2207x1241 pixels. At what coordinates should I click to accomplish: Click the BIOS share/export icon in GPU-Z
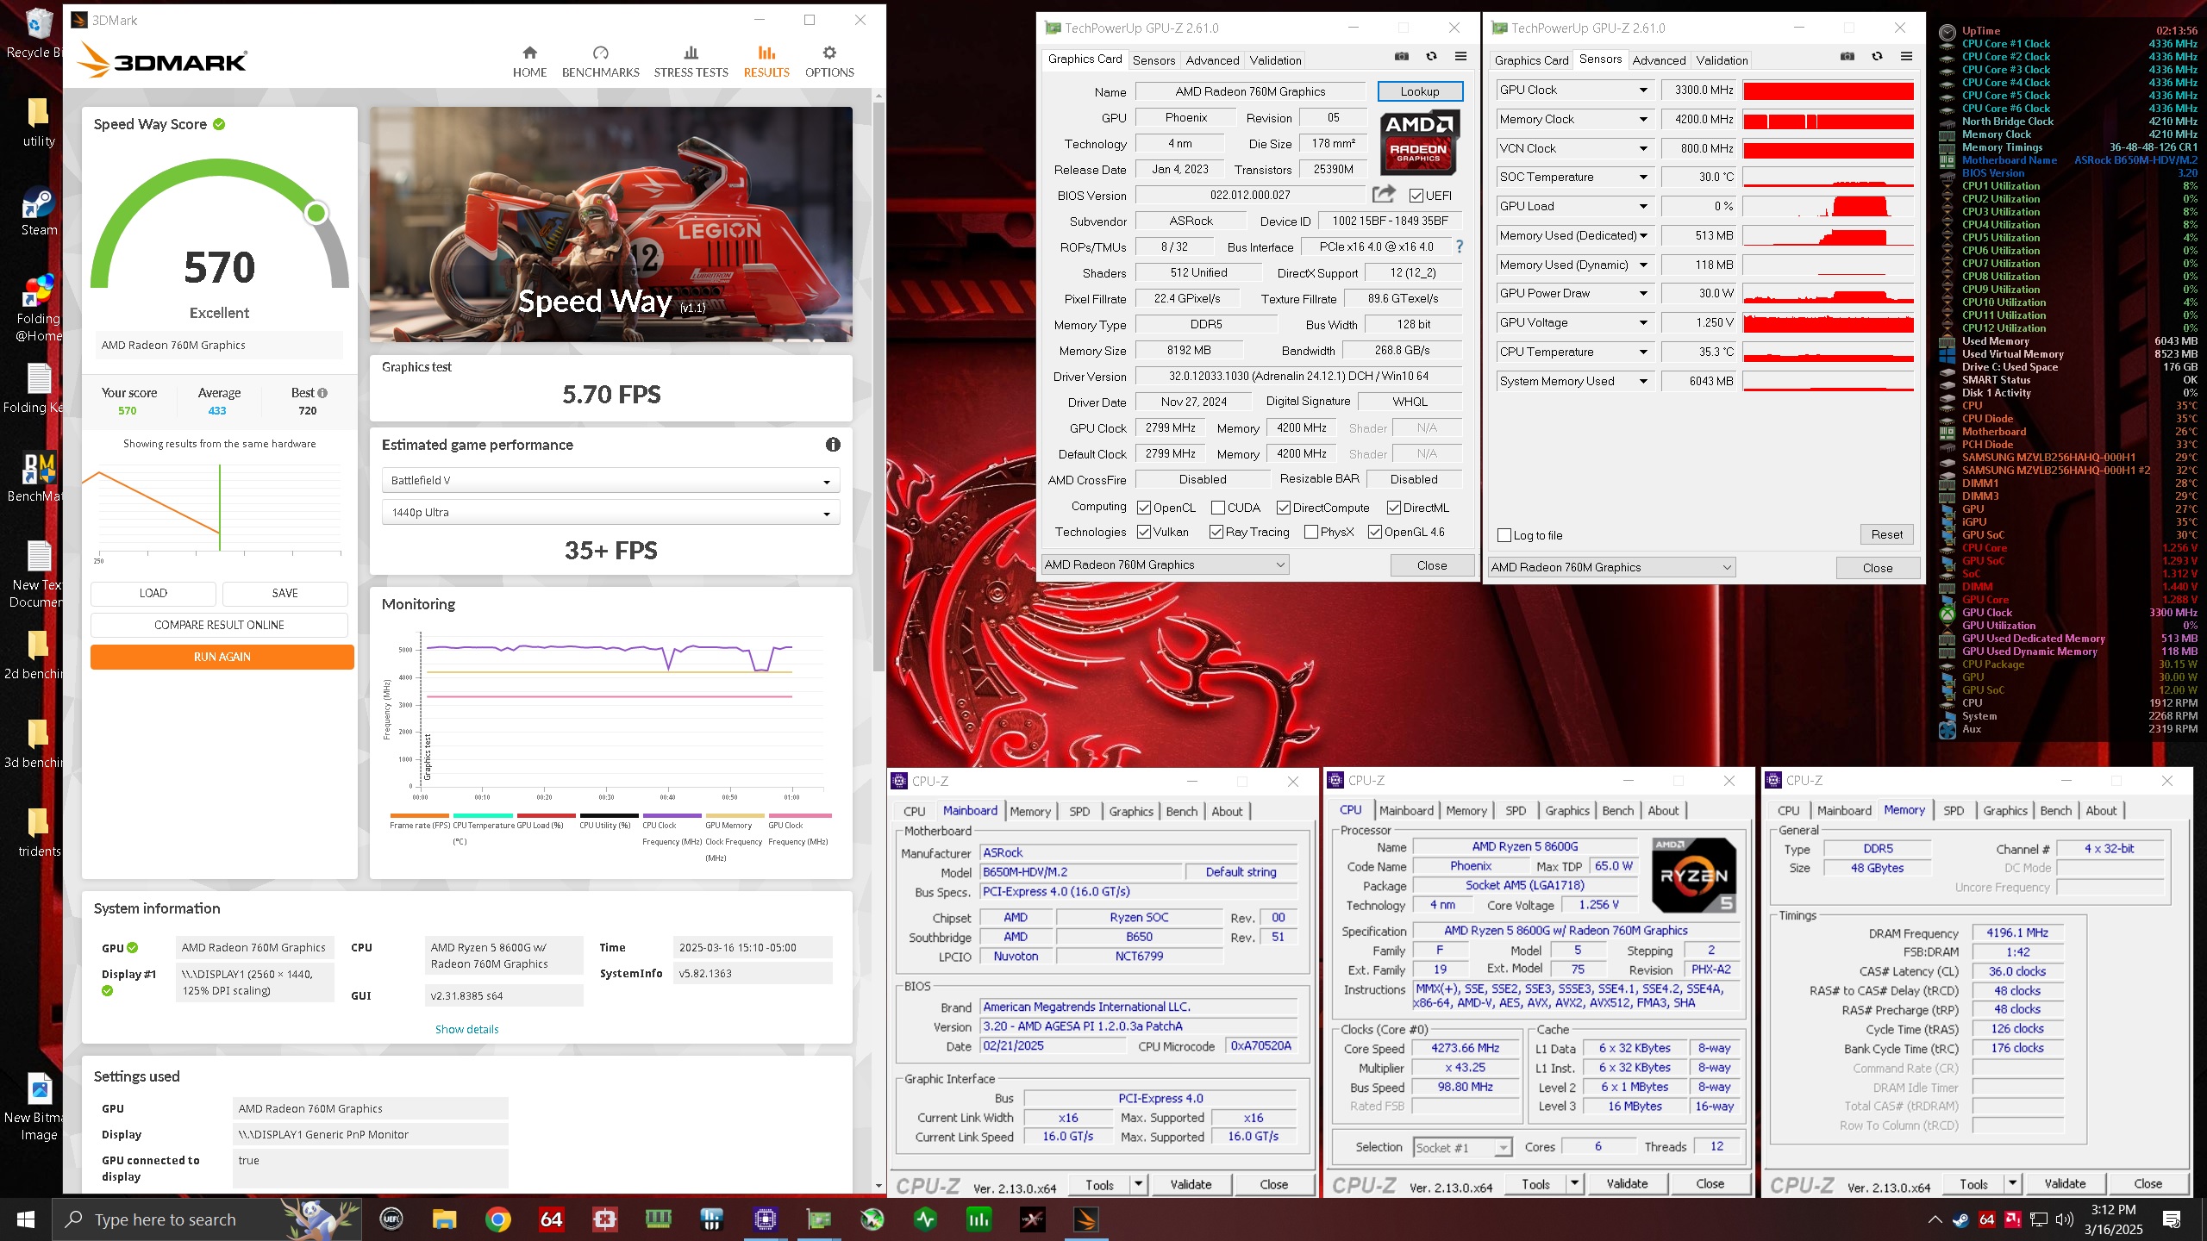pos(1384,195)
